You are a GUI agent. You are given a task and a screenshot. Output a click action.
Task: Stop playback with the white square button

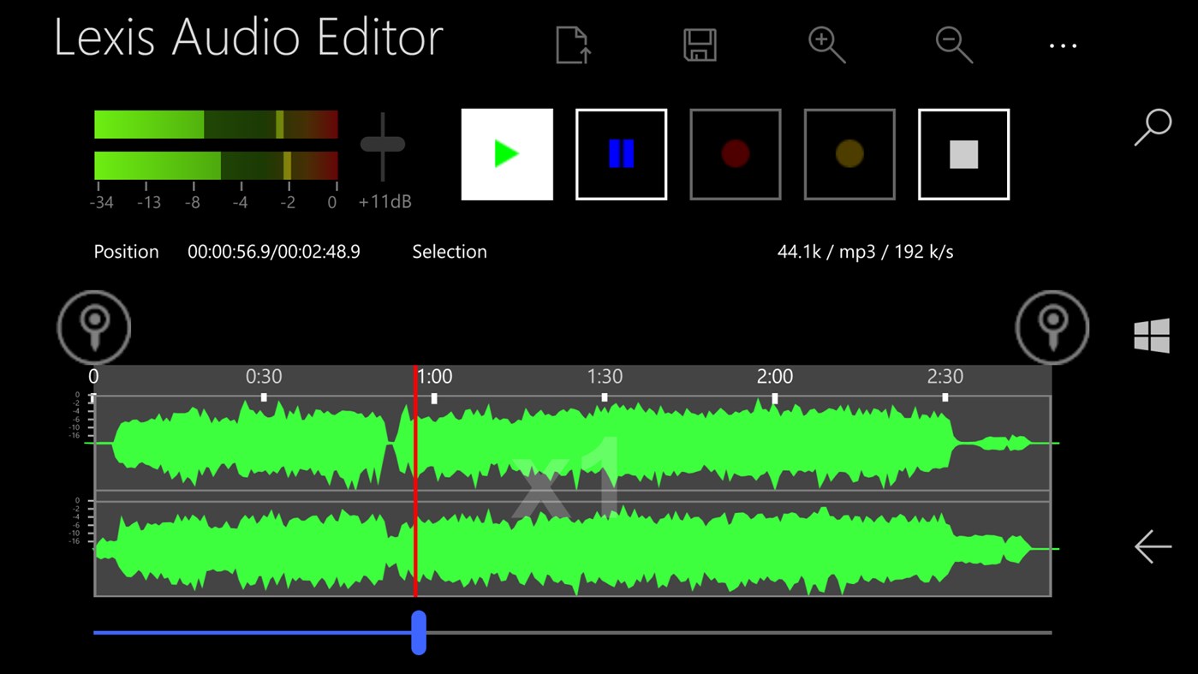963,154
